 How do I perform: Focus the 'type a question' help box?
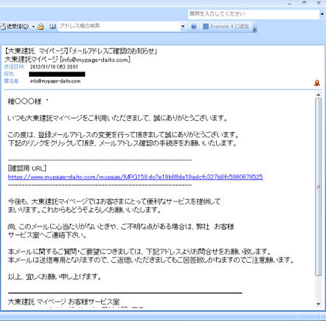pyautogui.click(x=254, y=14)
